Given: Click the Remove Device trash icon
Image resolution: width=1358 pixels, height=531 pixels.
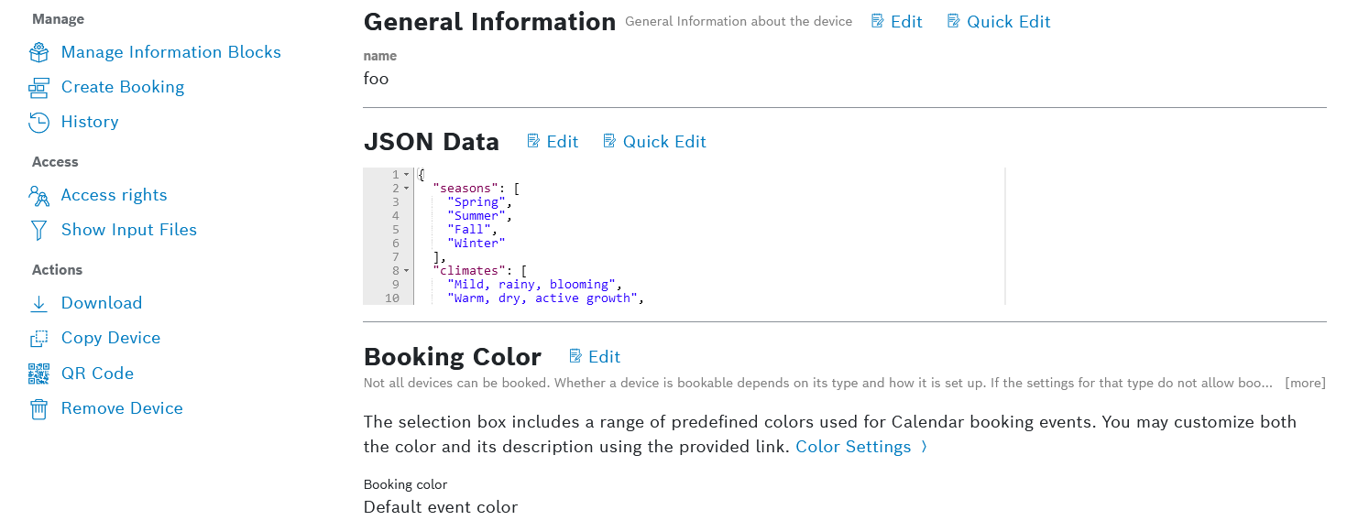Looking at the screenshot, I should [38, 408].
